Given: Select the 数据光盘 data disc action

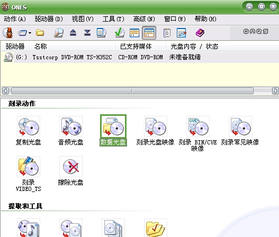Looking at the screenshot, I should point(113,130).
